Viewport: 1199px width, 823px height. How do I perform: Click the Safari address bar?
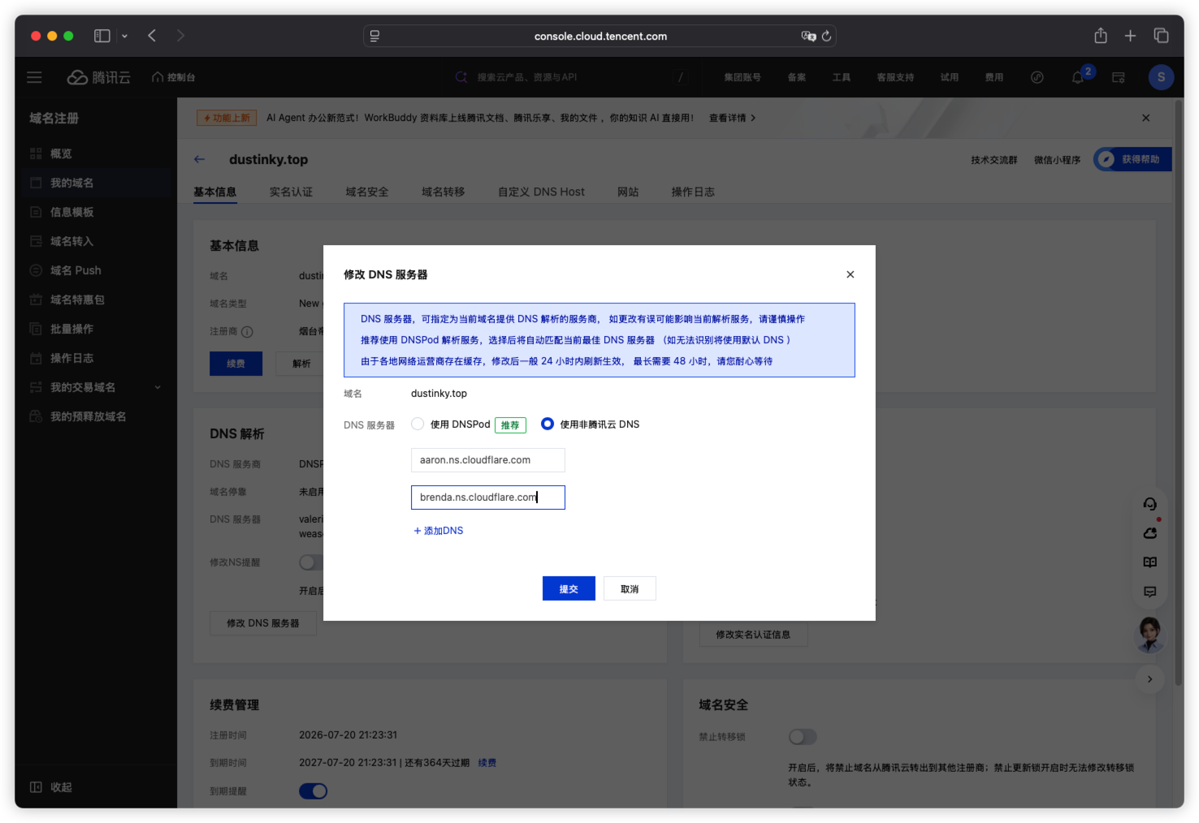599,36
